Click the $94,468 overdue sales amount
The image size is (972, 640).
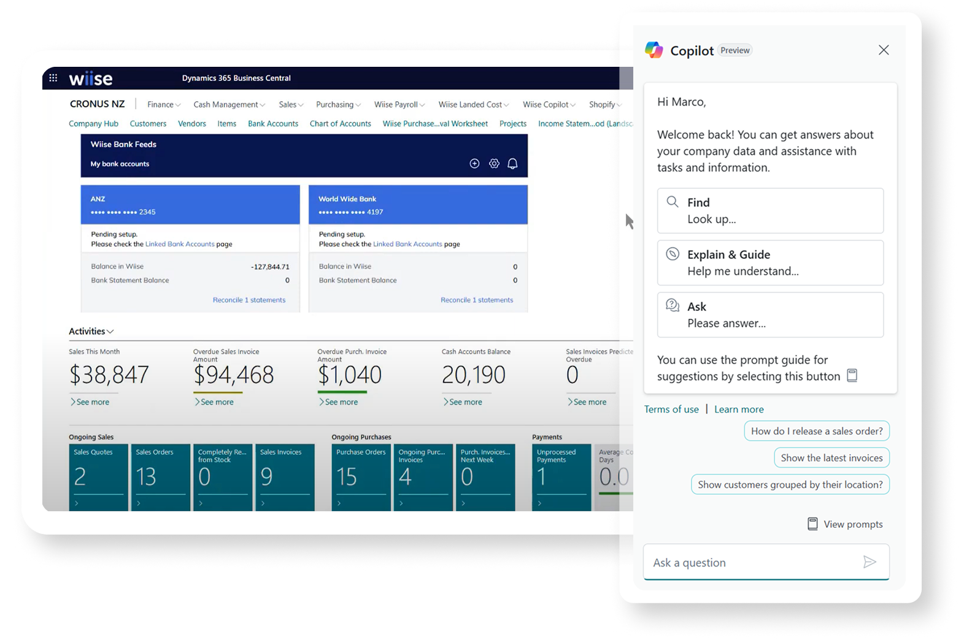234,375
